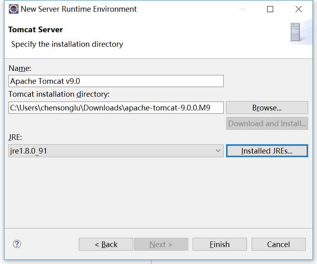Close the dialog with the X button
Screen dimensions: 317x264
[298, 9]
